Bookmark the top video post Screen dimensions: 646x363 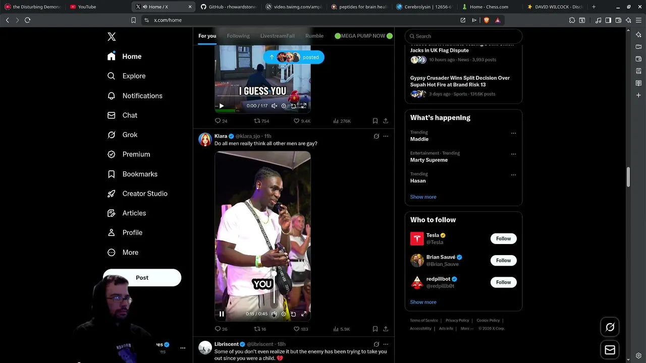375,121
